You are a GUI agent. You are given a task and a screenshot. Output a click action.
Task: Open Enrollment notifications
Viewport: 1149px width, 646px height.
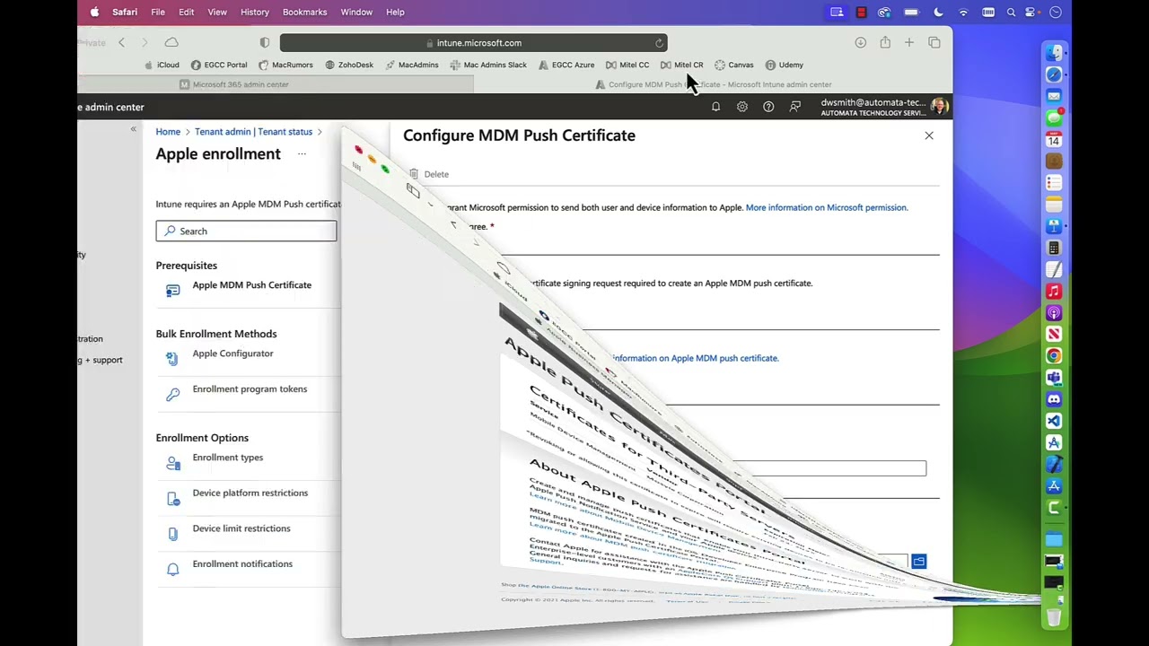coord(242,564)
